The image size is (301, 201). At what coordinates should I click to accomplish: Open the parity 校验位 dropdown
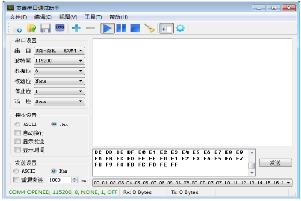[59, 81]
